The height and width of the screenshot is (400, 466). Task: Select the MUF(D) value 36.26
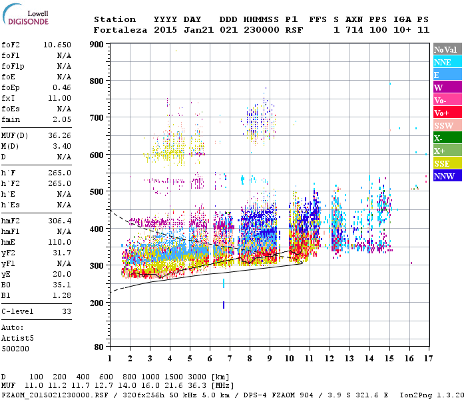(60, 135)
